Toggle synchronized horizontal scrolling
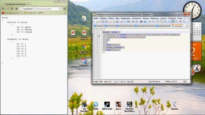205x115 pixels. pyautogui.click(x=161, y=21)
